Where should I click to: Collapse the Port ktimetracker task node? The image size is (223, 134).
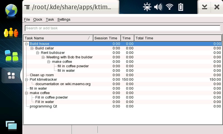click(x=26, y=80)
